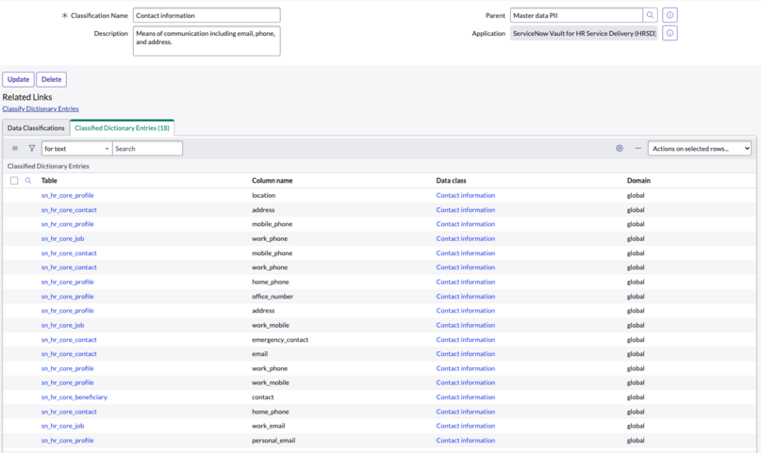This screenshot has height=453, width=761.
Task: Click the personal_email column name cell
Action: click(273, 441)
